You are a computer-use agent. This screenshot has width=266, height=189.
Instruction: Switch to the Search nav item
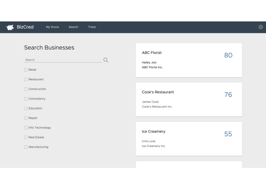73,27
